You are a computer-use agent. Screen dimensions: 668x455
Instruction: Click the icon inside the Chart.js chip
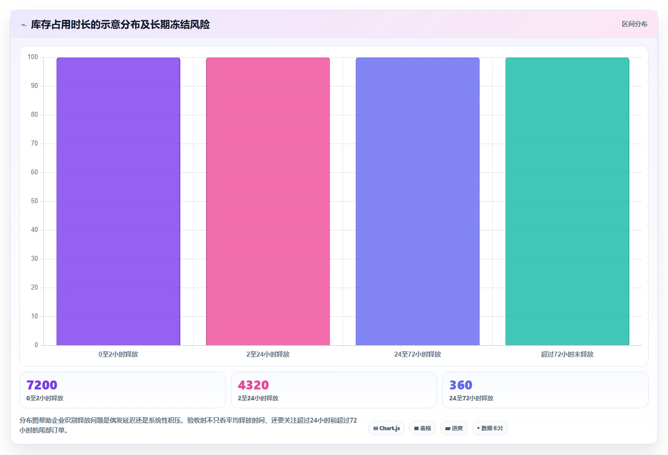[x=375, y=428]
